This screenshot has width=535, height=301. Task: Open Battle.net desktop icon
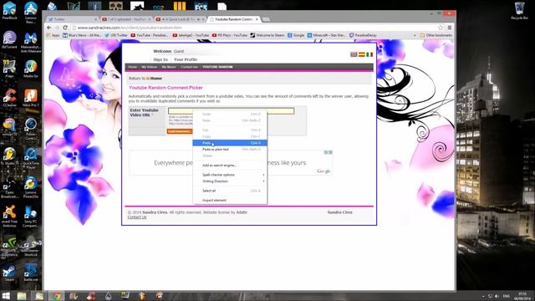pyautogui.click(x=31, y=273)
